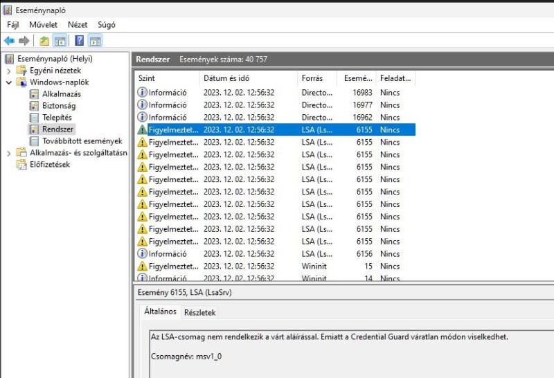Viewport: 554px width, 378px height.
Task: Click the Directo... source cell of row 16977
Action: 317,105
